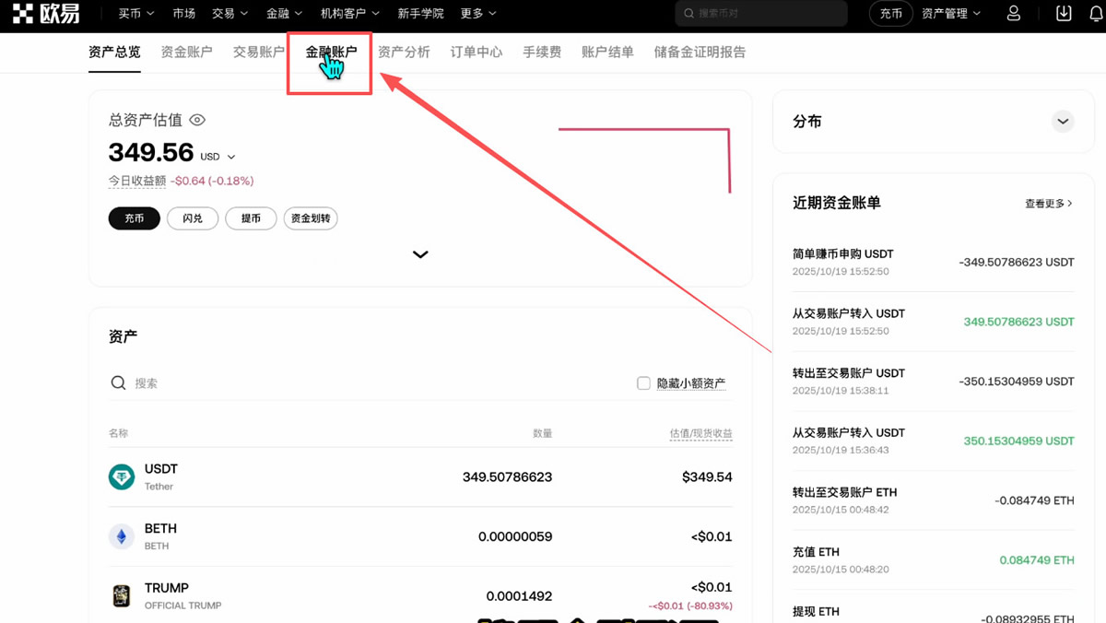Expand the asset overview center chevron
This screenshot has height=623, width=1106.
[420, 254]
